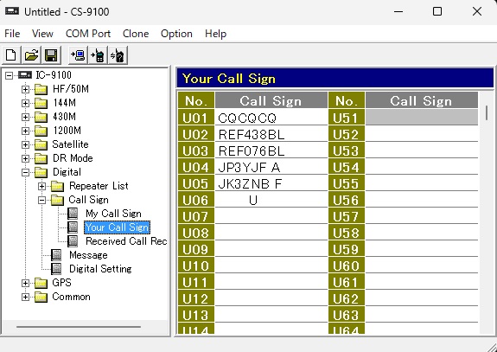
Task: Click the clone read to PC icon
Action: (78, 55)
